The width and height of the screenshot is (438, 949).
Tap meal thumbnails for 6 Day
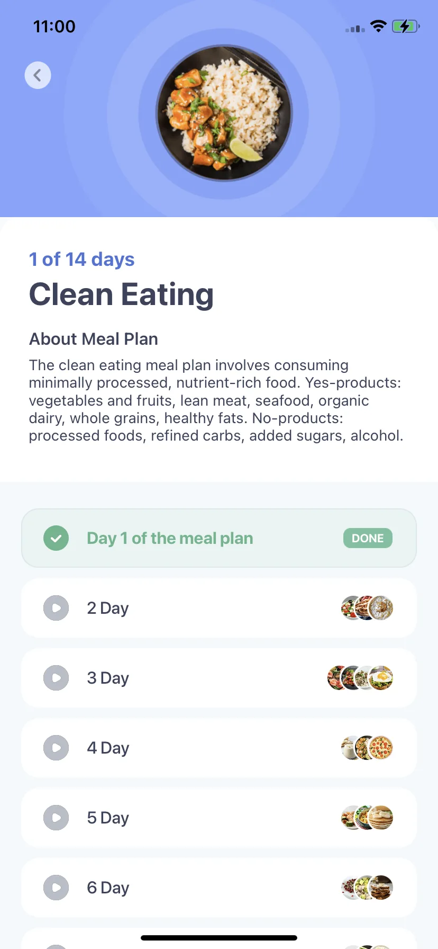[x=367, y=888]
